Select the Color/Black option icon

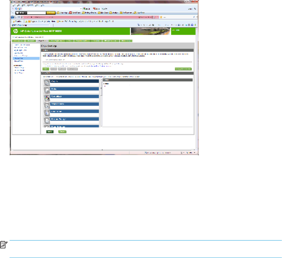47,98
